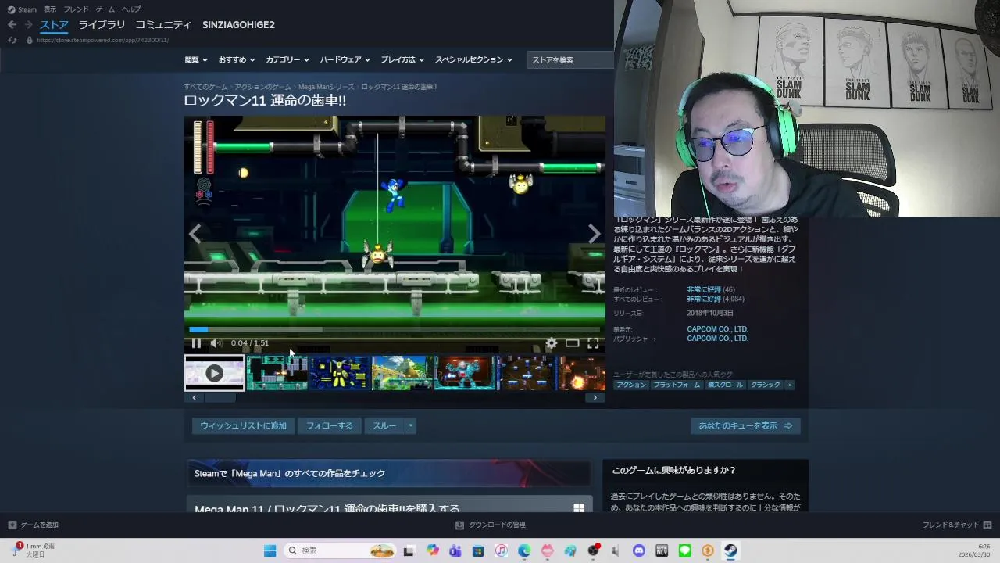Viewport: 1000px width, 563px height.
Task: Select the red robot boss screenshot thumbnail
Action: (464, 373)
